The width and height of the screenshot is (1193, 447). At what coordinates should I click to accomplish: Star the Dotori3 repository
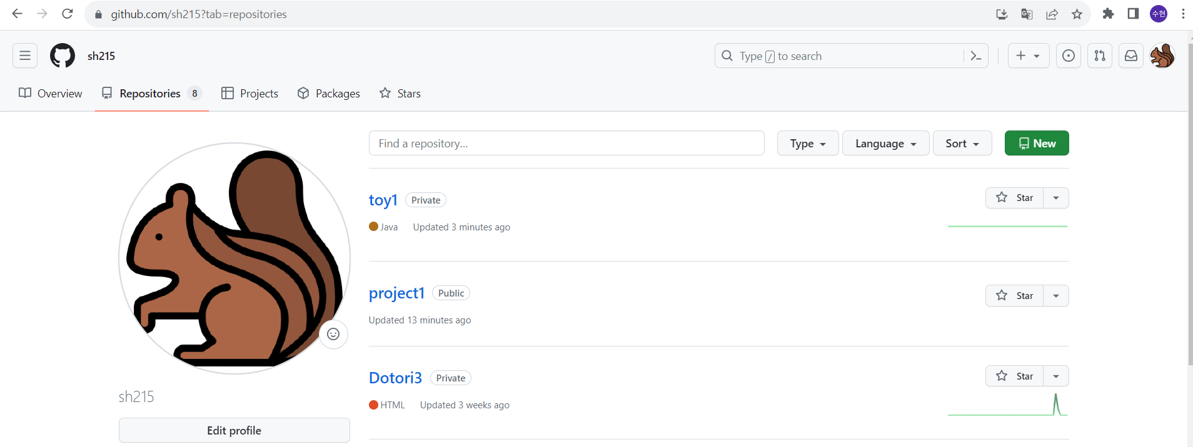[x=1014, y=376]
